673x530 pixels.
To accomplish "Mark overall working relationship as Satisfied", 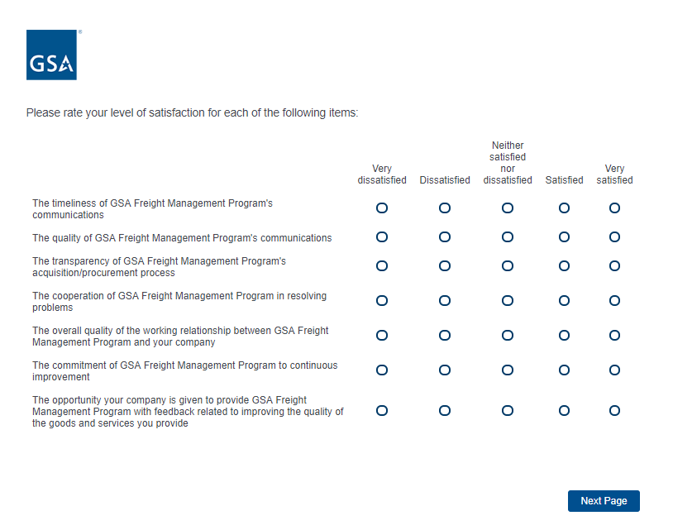I will click(x=564, y=336).
